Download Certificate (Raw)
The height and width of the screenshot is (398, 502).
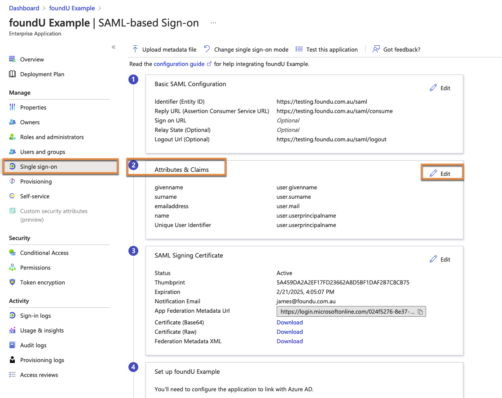pos(290,332)
